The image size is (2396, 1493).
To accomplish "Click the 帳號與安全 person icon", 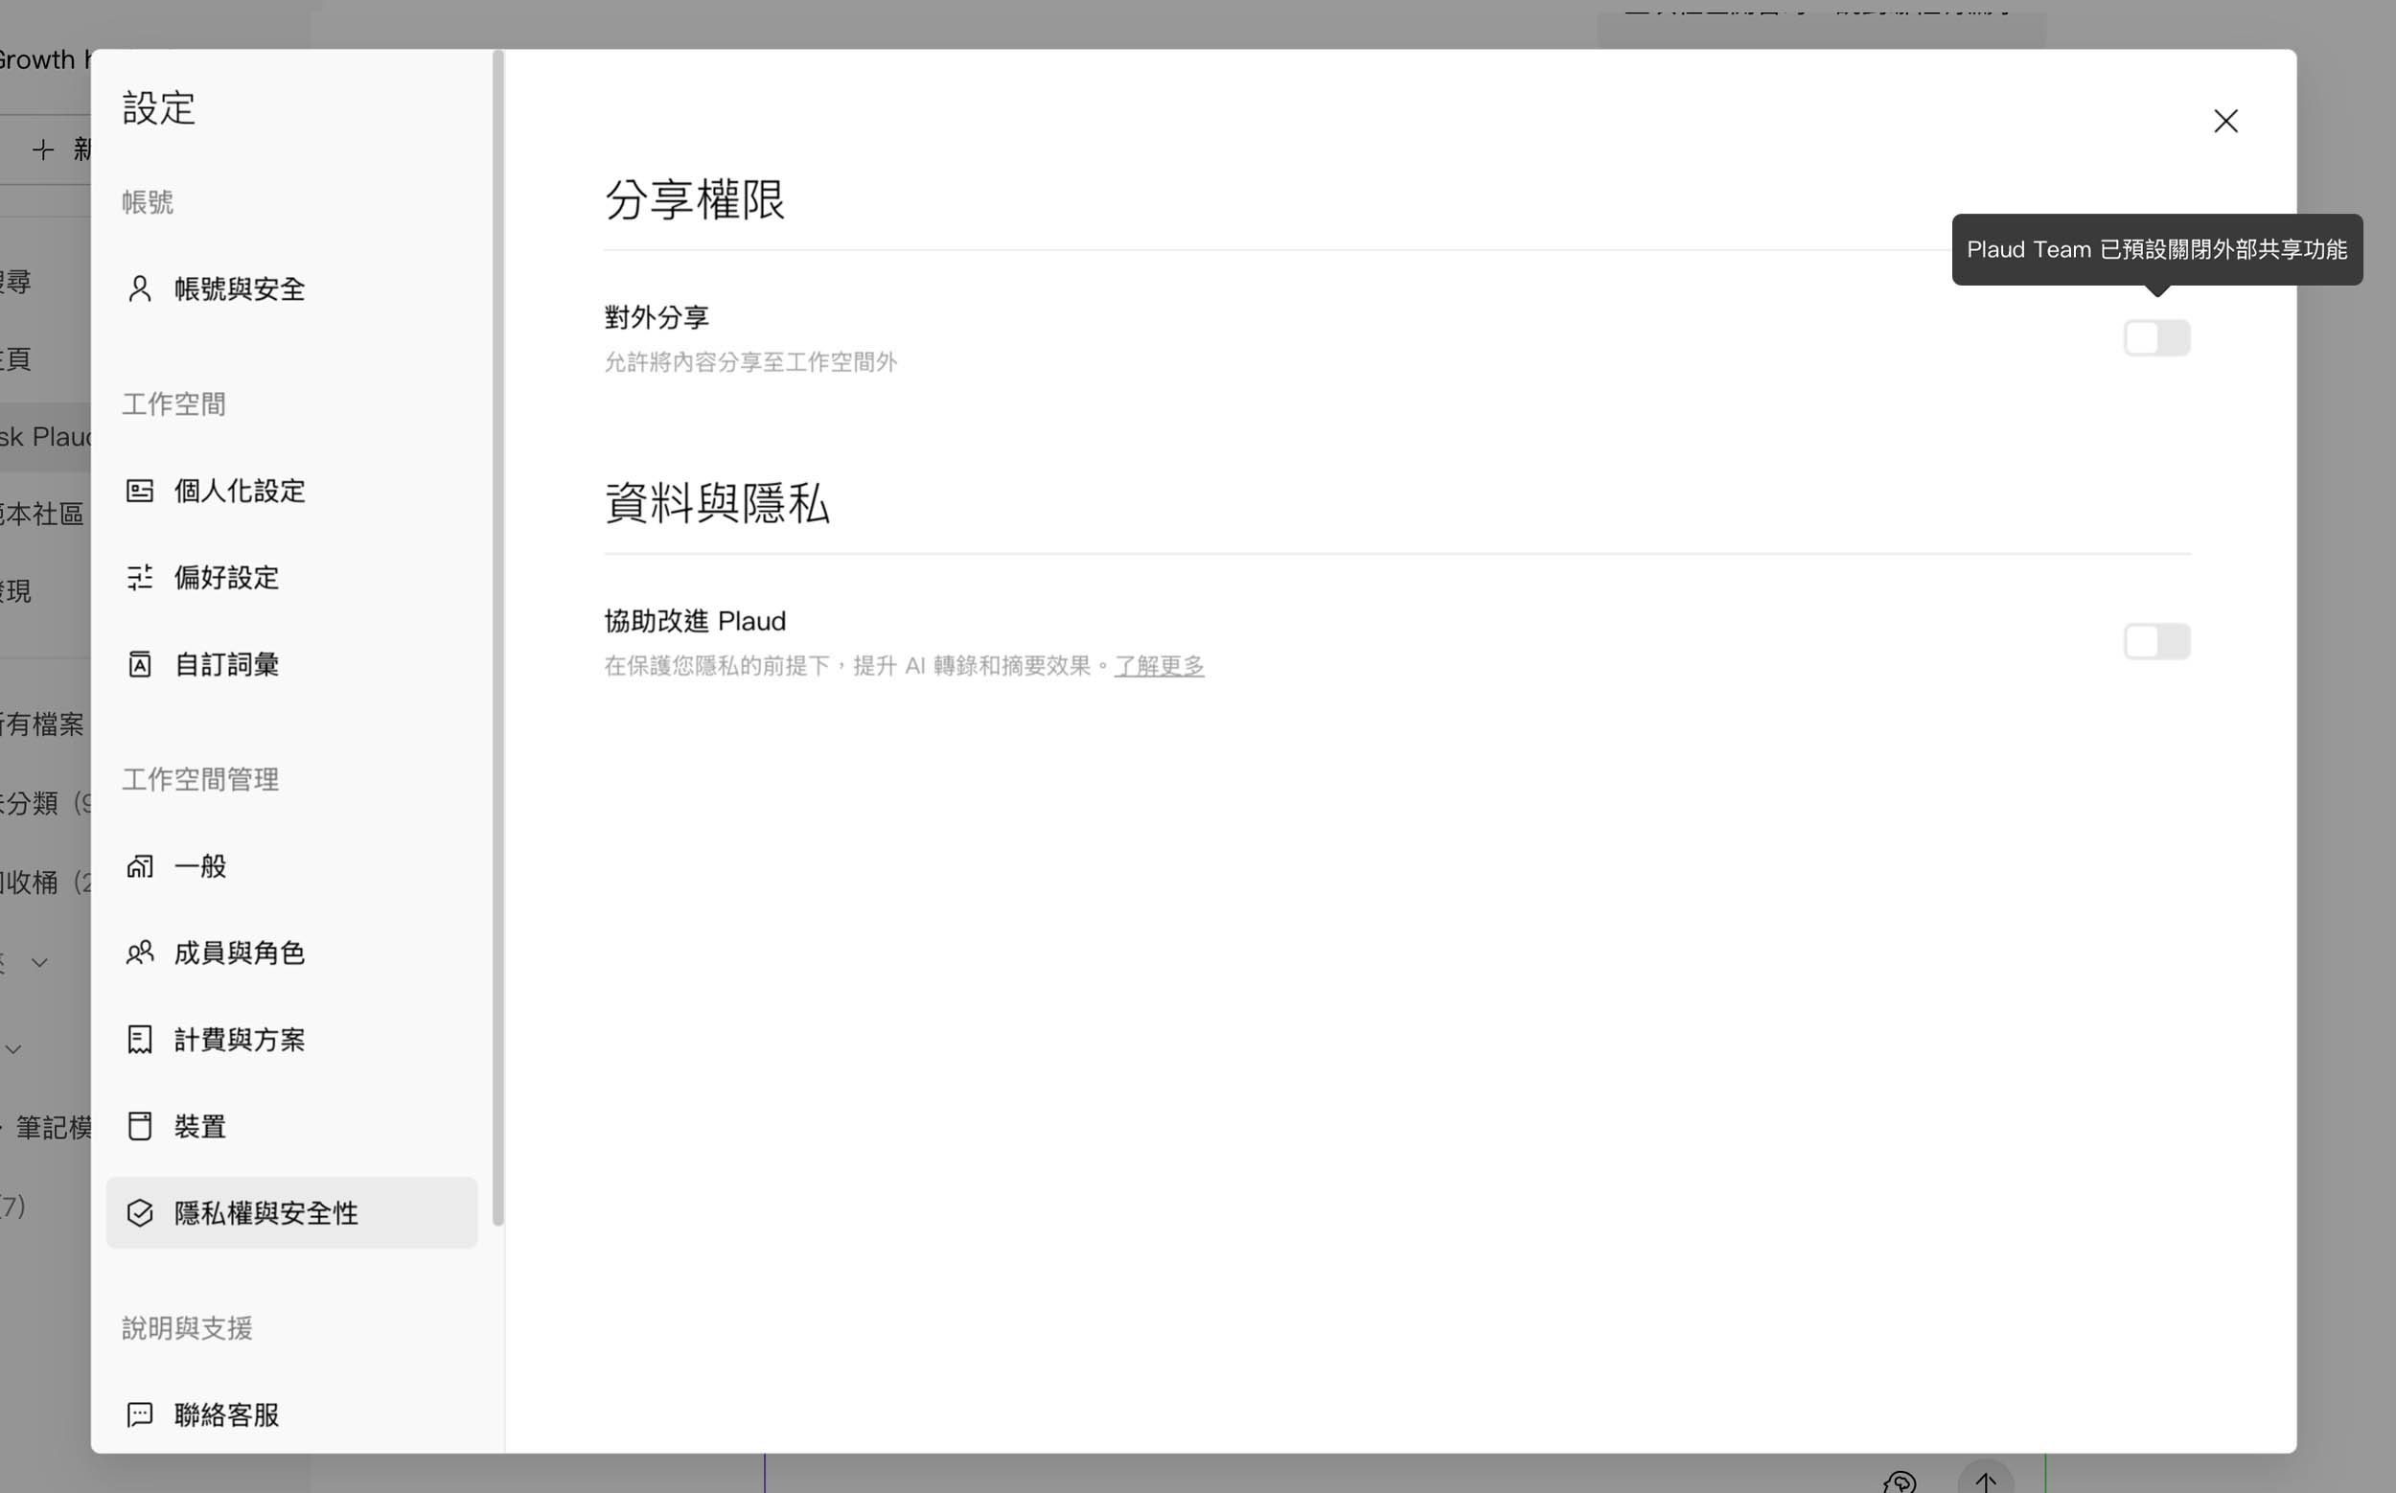I will [140, 289].
